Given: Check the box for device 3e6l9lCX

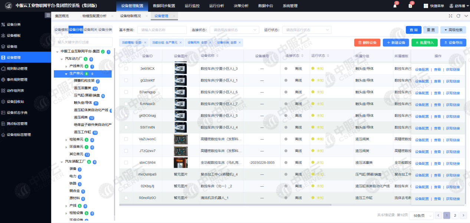Looking at the screenshot, I should coord(126,69).
